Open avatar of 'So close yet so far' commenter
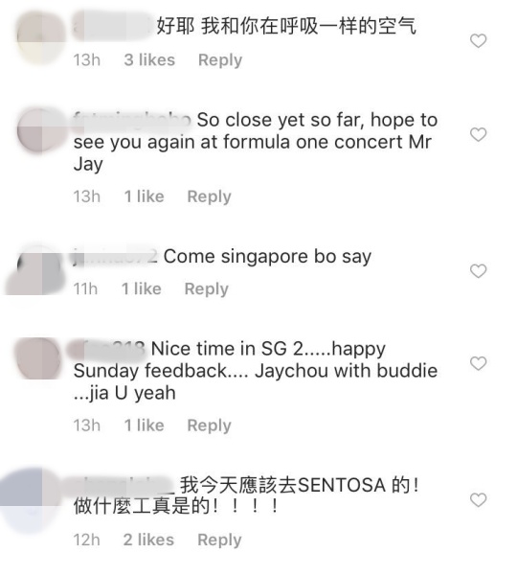The image size is (517, 575). pyautogui.click(x=40, y=132)
